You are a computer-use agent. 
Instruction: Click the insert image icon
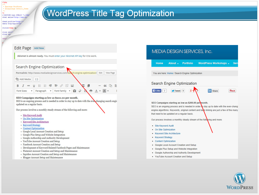tap(72, 86)
